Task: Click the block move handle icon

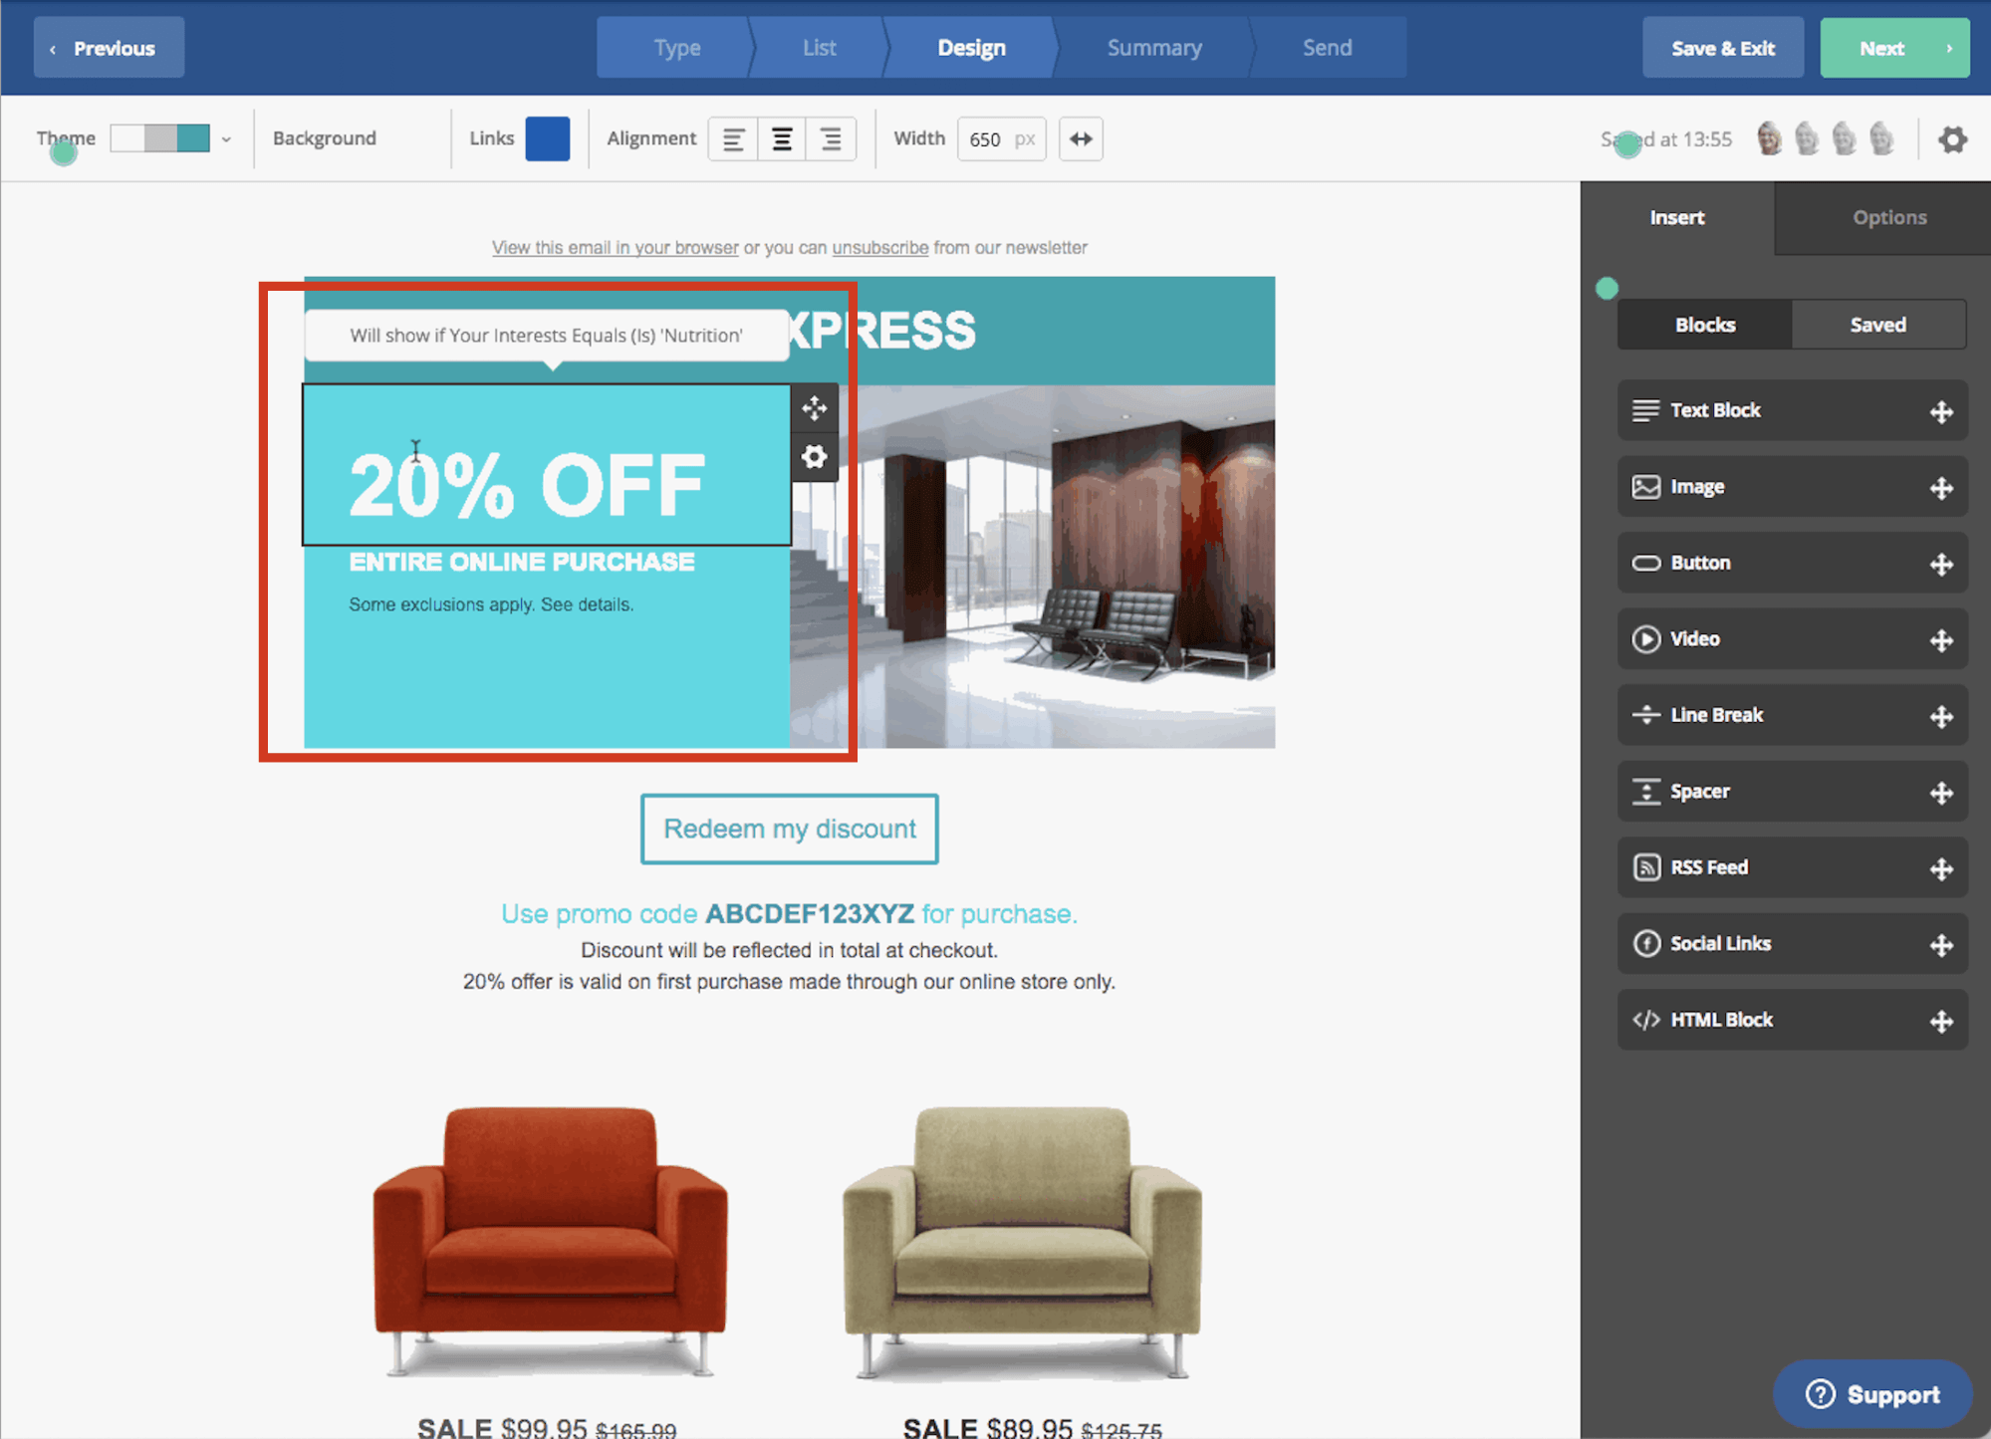Action: point(814,408)
